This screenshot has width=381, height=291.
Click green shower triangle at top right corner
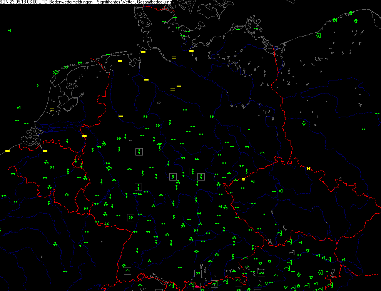[x=351, y=13]
